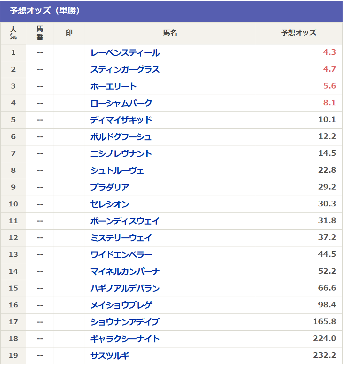Open the プラダリア horse link
This screenshot has height=368, width=345.
coord(110,188)
